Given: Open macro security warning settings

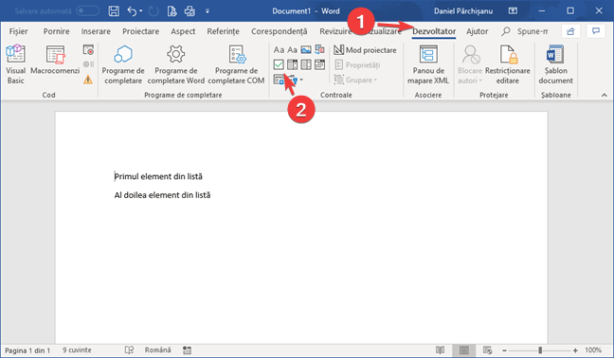Looking at the screenshot, I should click(88, 80).
